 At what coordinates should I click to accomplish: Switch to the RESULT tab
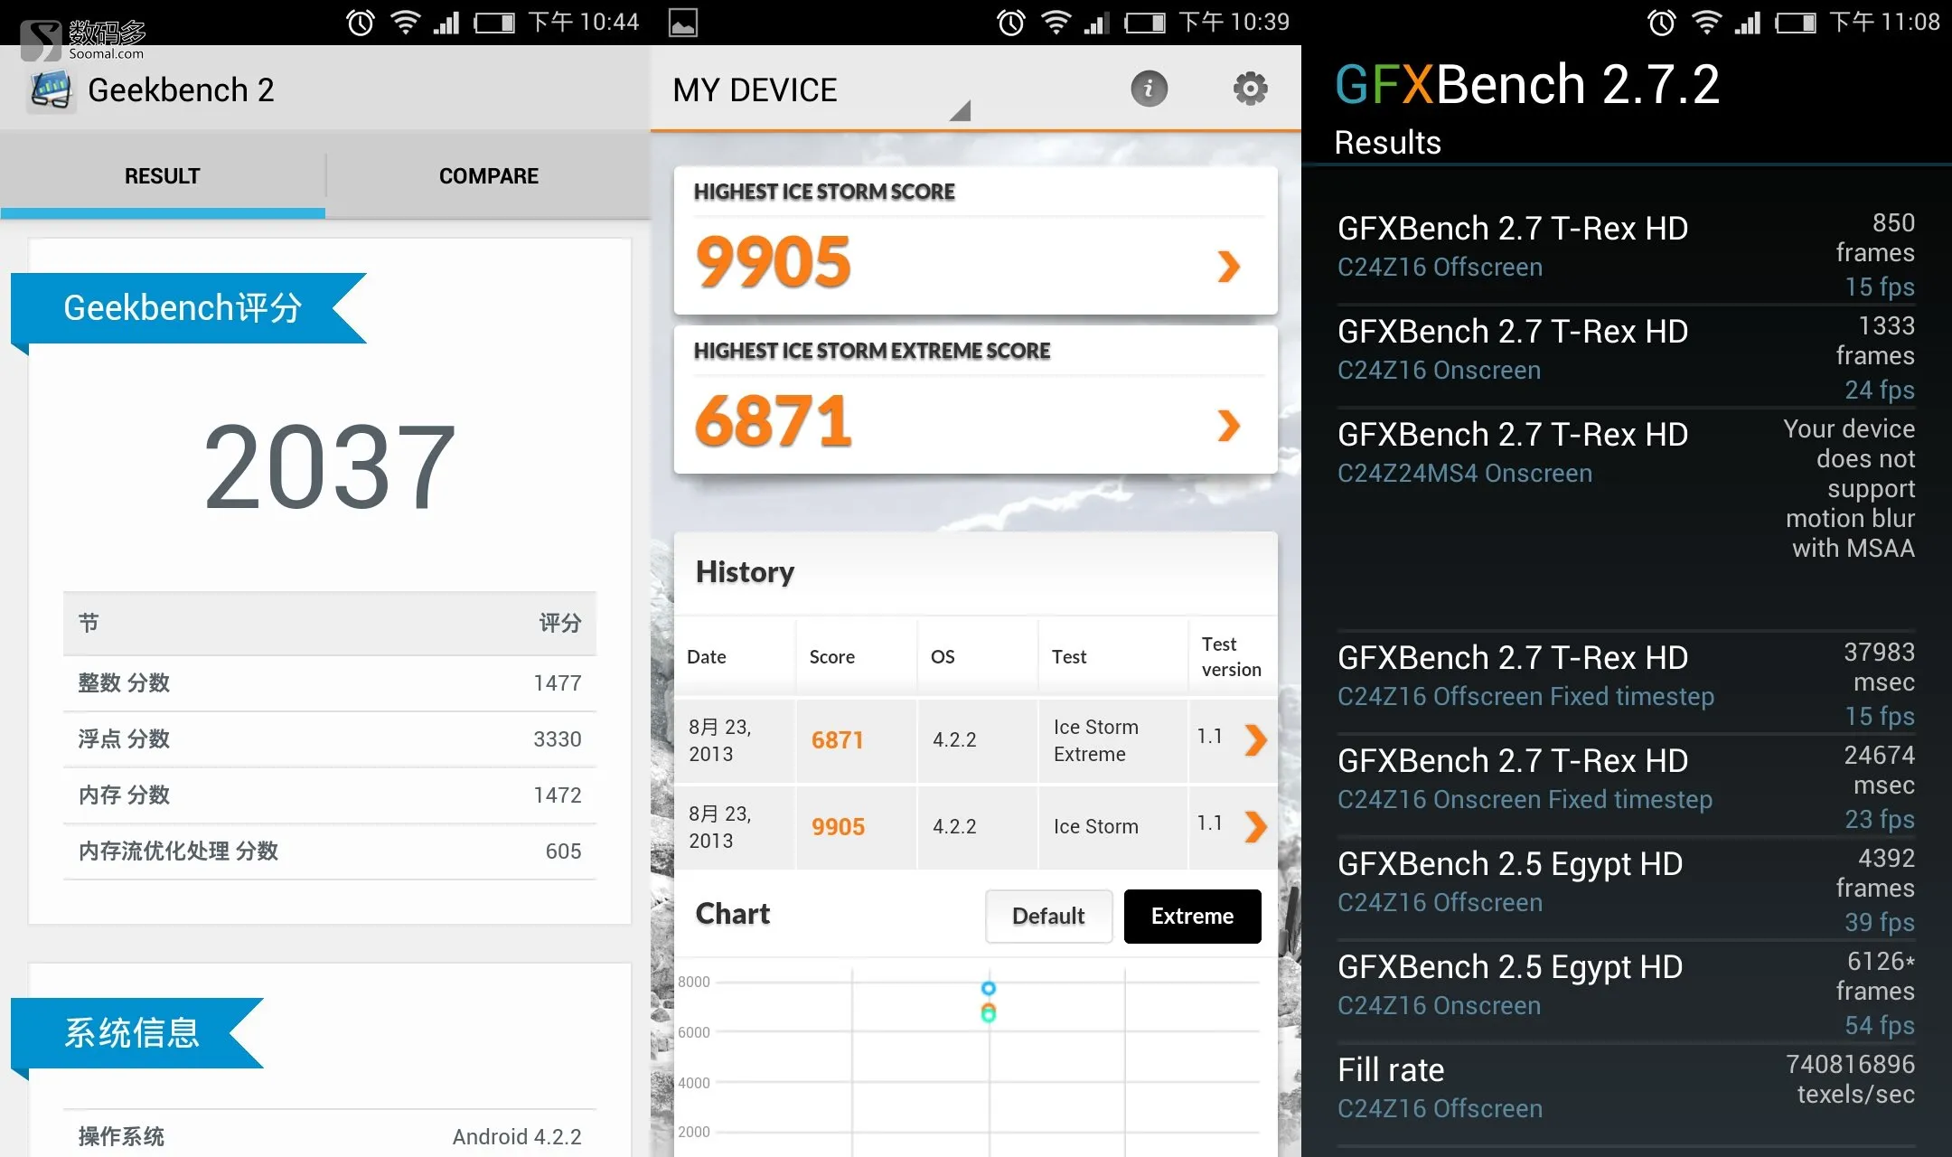(x=163, y=176)
